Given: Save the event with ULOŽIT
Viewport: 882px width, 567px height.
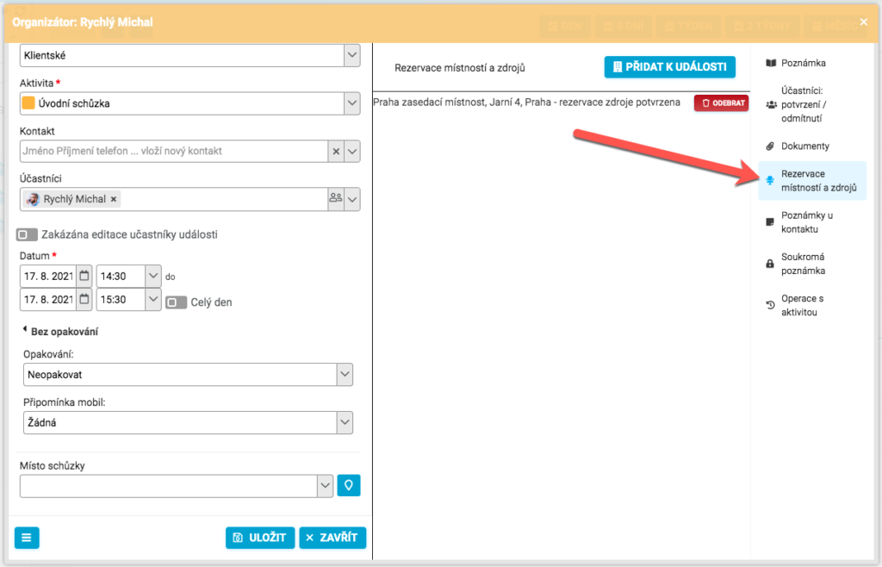Looking at the screenshot, I should point(260,538).
